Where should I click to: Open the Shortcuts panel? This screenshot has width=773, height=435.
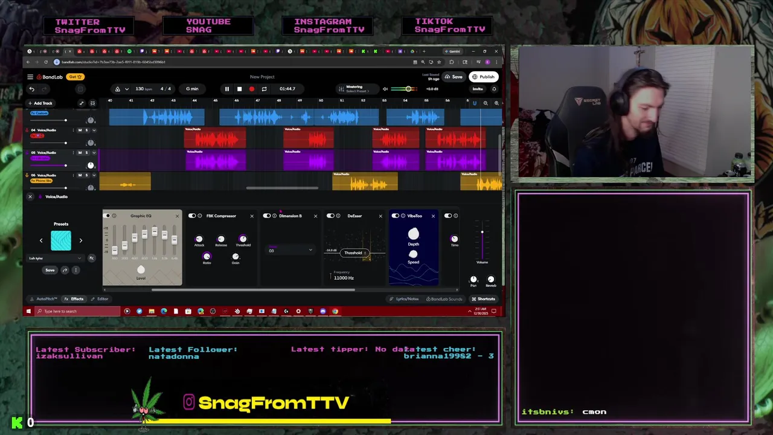(483, 299)
